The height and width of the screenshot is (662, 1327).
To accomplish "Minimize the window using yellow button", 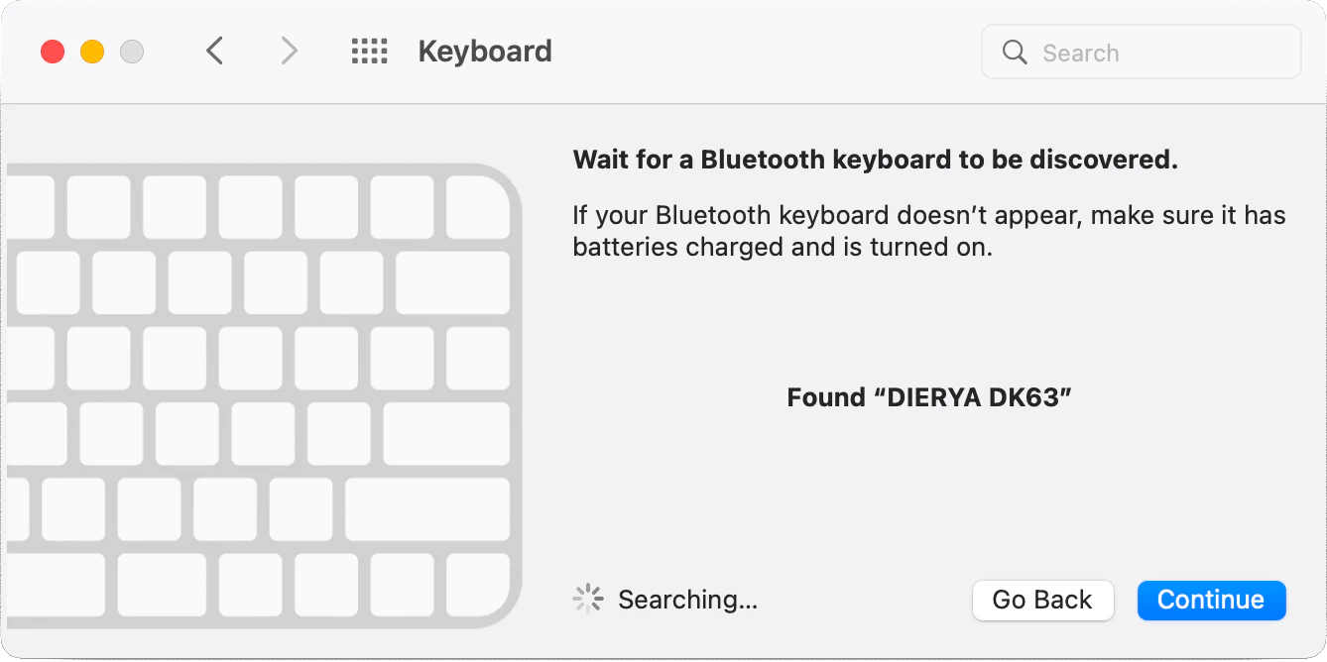I will (92, 52).
